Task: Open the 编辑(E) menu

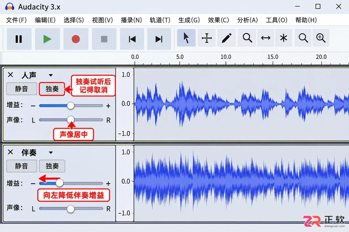Action: [45, 20]
